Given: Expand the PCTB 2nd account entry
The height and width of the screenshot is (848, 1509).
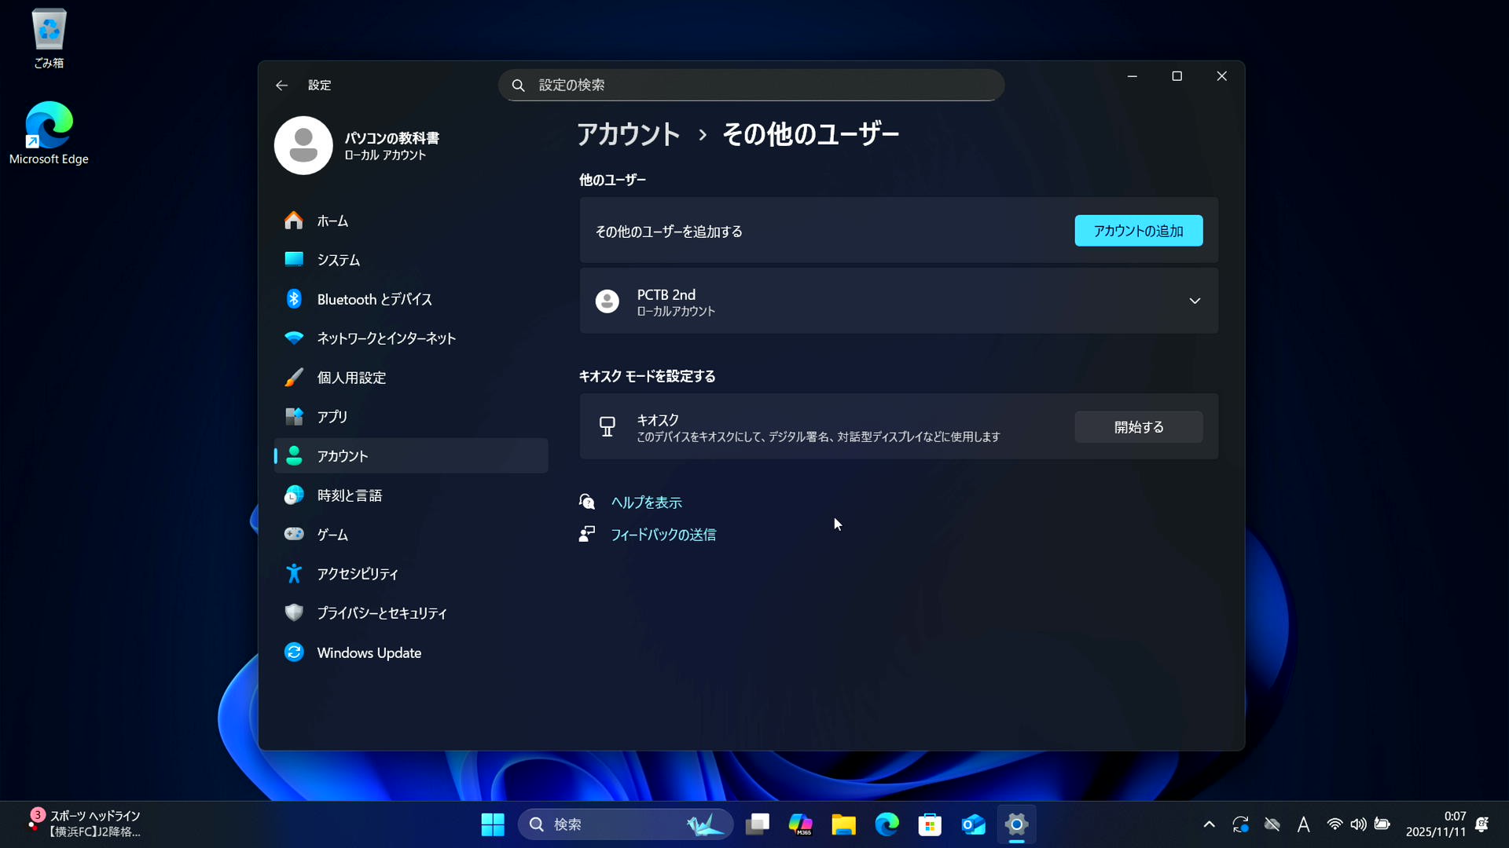Looking at the screenshot, I should point(1194,301).
